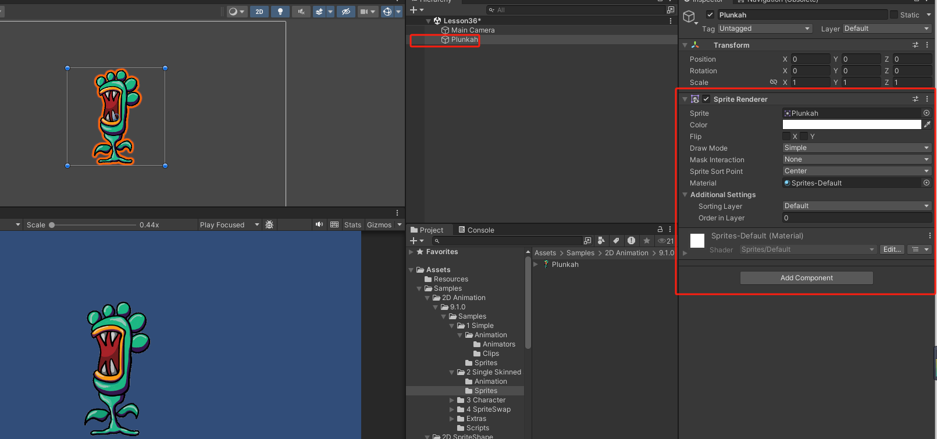Image resolution: width=937 pixels, height=439 pixels.
Task: Click Hierarchy search field
Action: pos(576,10)
